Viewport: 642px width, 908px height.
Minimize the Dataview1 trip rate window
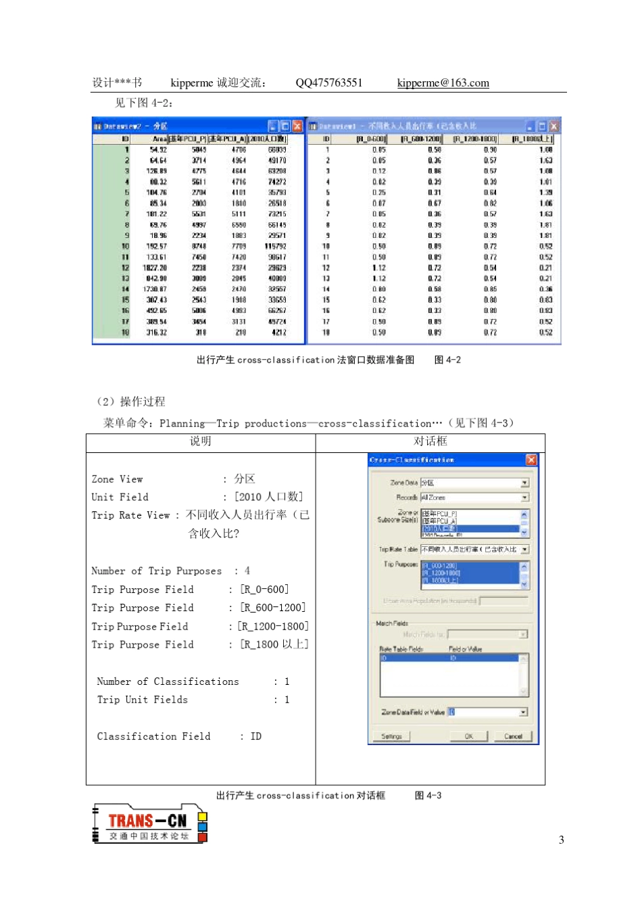click(530, 126)
